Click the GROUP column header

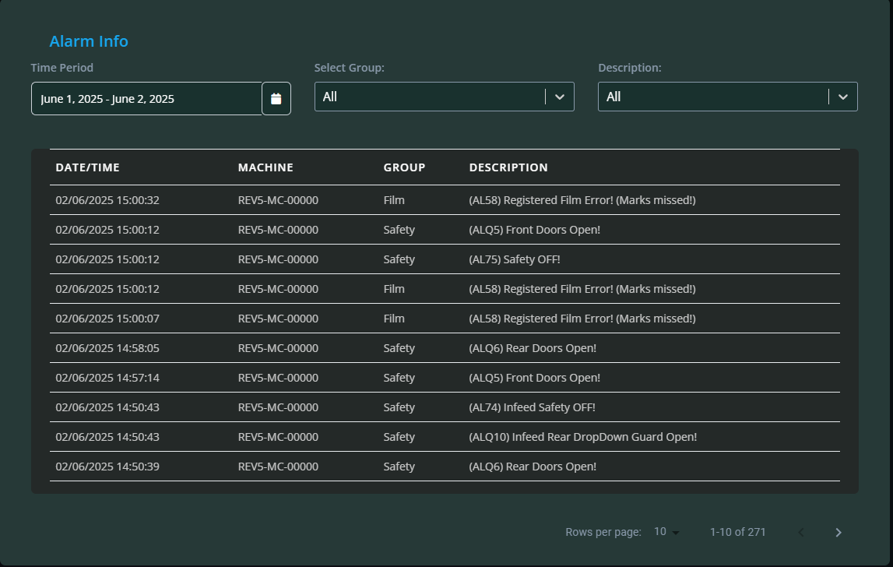(404, 167)
